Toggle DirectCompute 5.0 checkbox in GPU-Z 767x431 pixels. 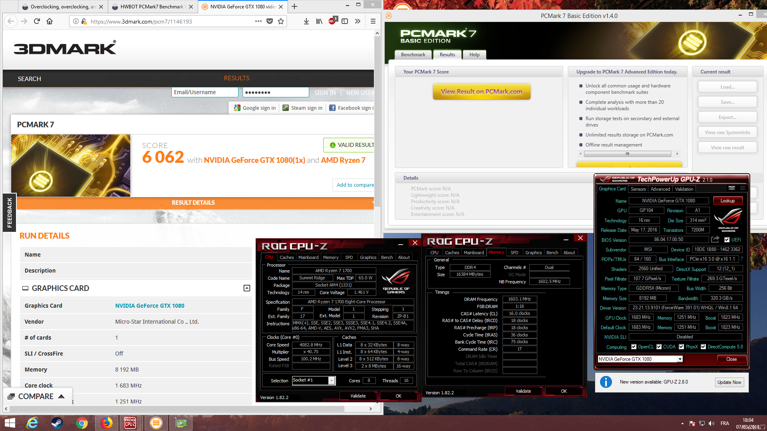[703, 347]
